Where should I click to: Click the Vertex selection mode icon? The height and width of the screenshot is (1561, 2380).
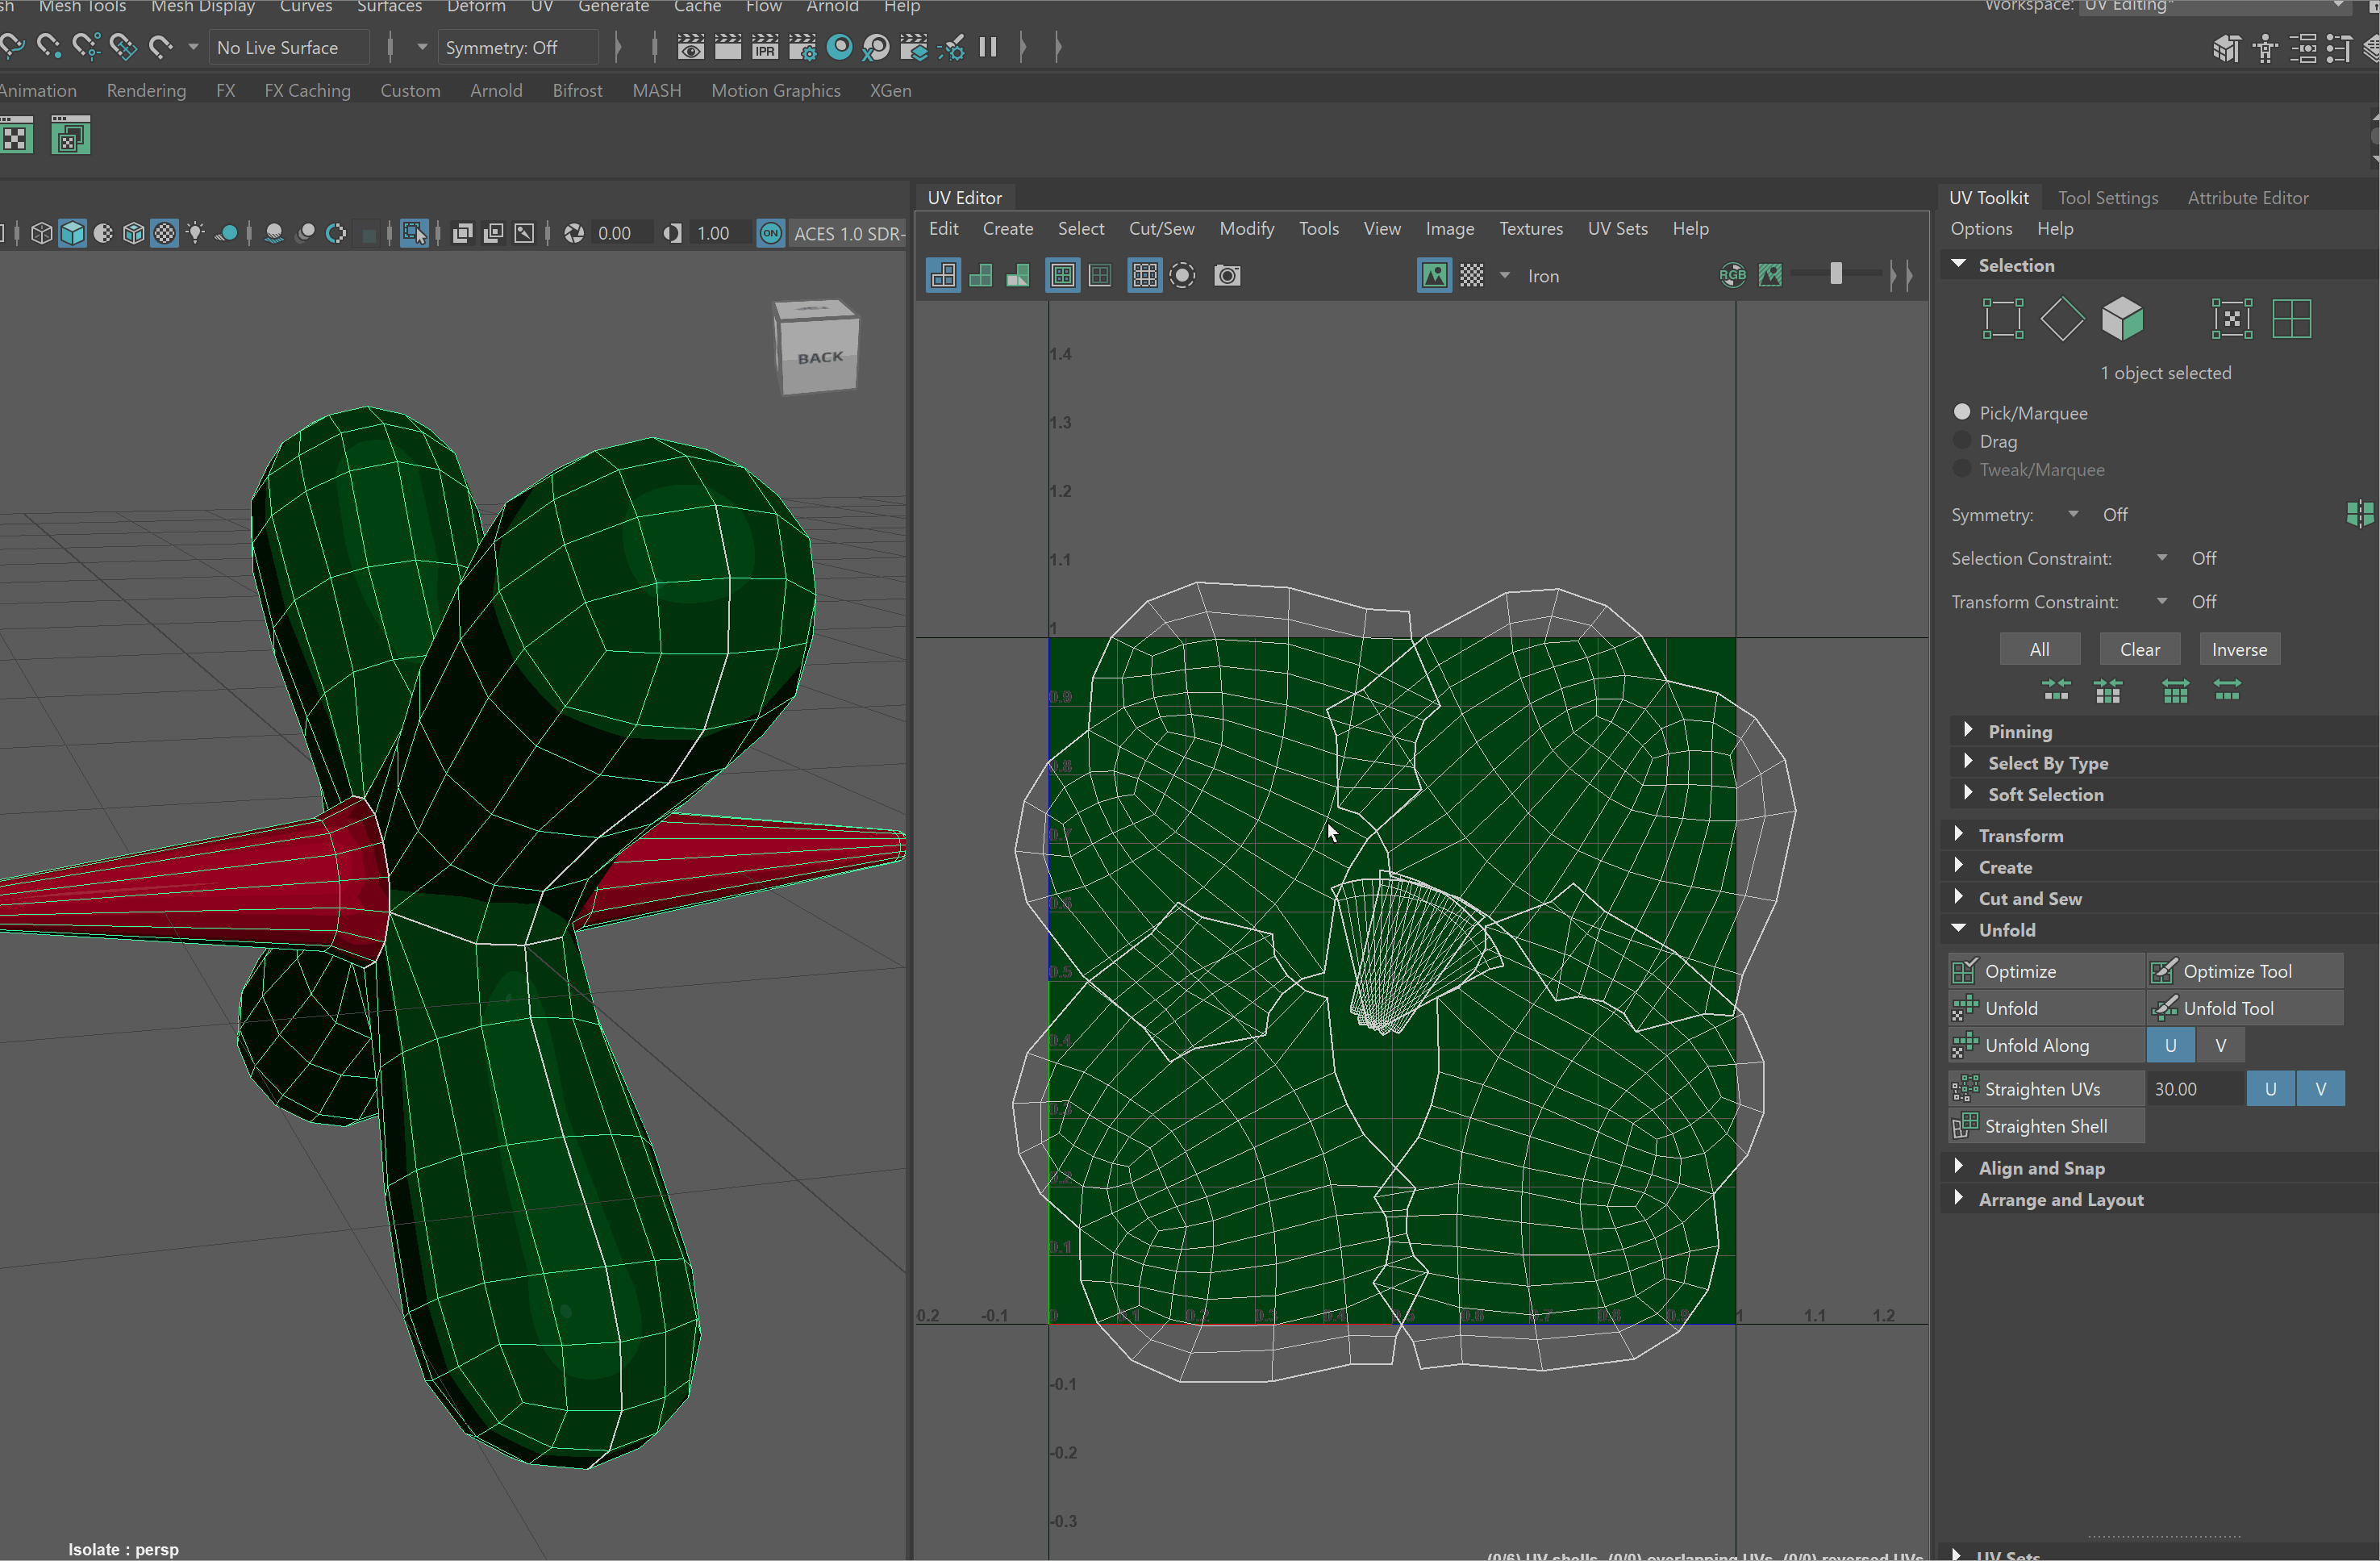(x=2003, y=319)
